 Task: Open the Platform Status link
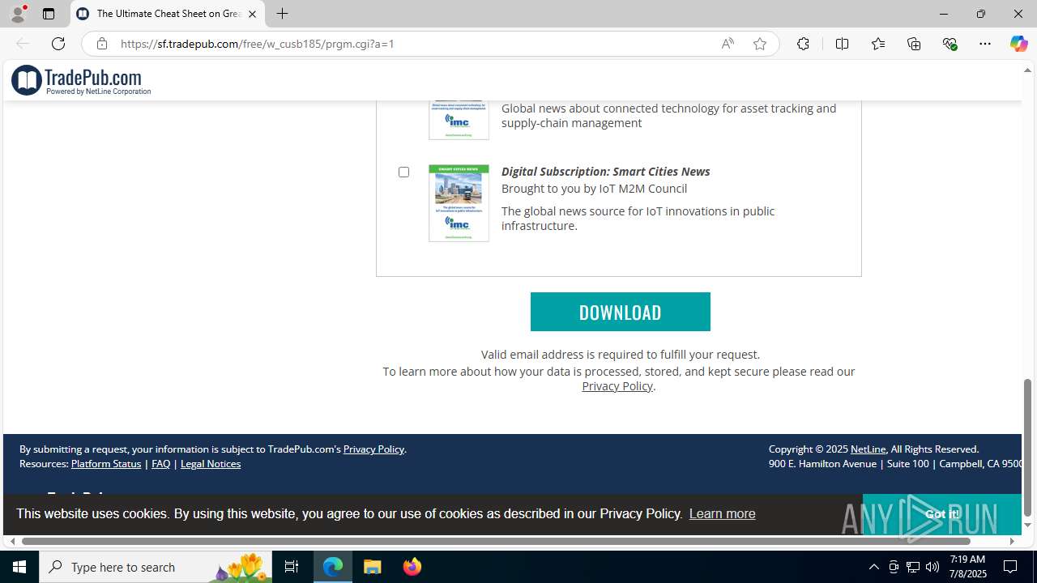(x=106, y=464)
